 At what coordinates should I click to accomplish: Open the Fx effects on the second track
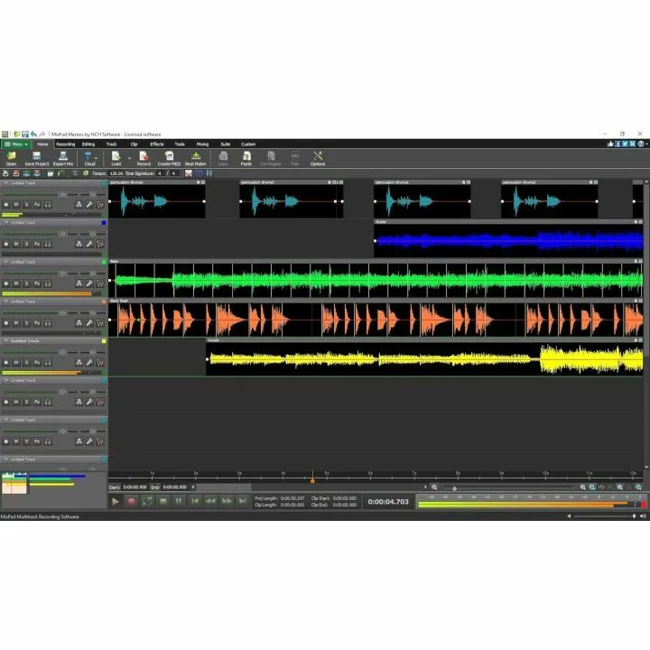(x=37, y=244)
